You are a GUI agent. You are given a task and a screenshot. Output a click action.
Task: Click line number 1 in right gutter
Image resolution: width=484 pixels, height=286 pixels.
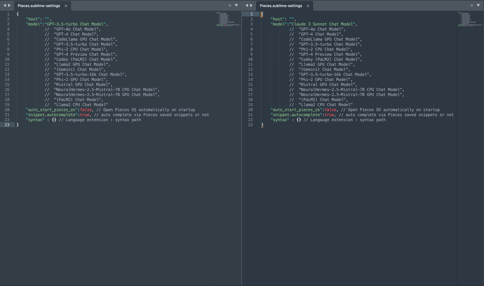point(251,14)
